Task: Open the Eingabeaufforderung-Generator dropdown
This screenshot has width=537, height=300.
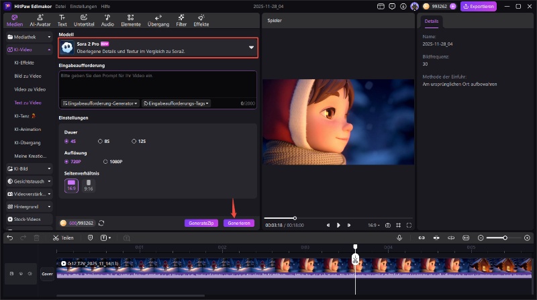Action: coord(100,103)
